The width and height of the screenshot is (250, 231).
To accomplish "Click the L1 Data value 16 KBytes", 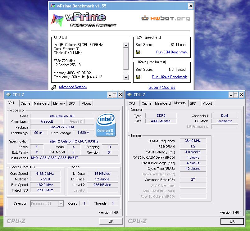I will click(x=102, y=174).
